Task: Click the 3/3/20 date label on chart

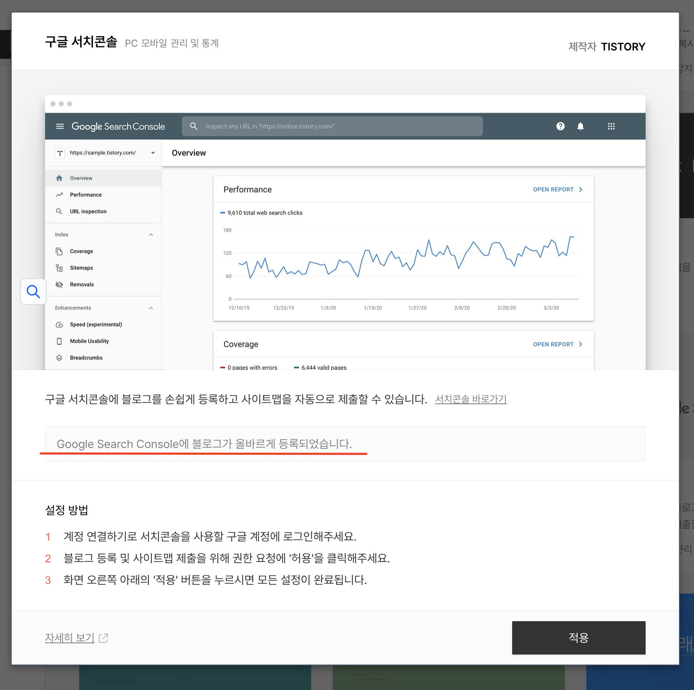Action: (551, 308)
